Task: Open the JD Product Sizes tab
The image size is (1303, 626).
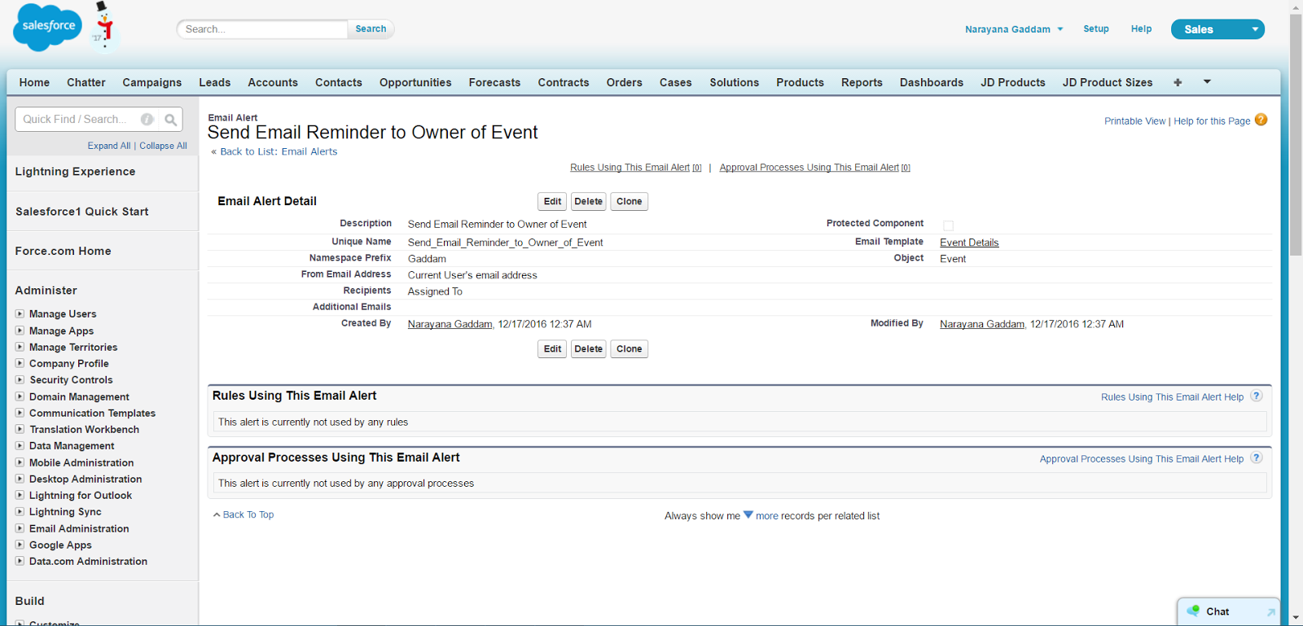Action: tap(1108, 82)
